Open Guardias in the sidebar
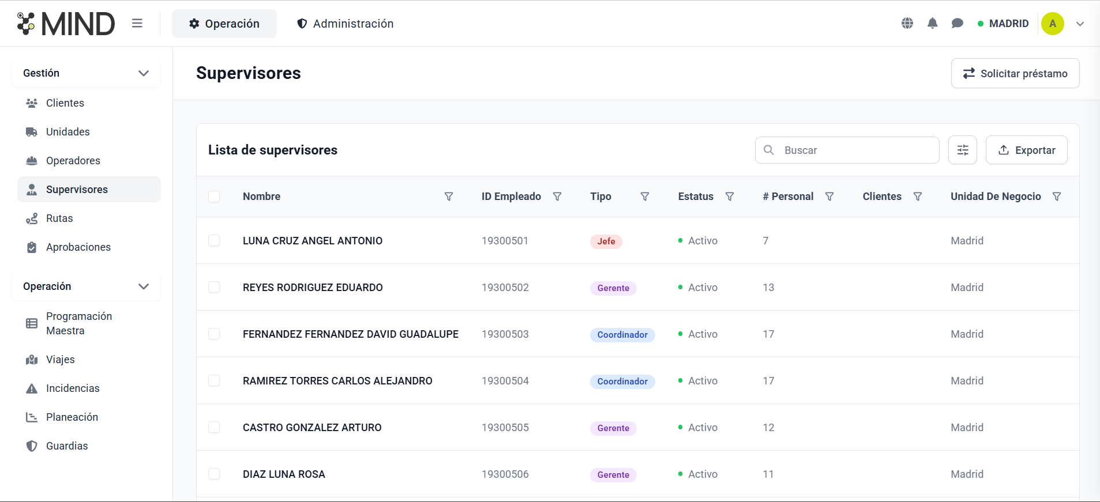Viewport: 1100px width, 502px height. click(89, 446)
